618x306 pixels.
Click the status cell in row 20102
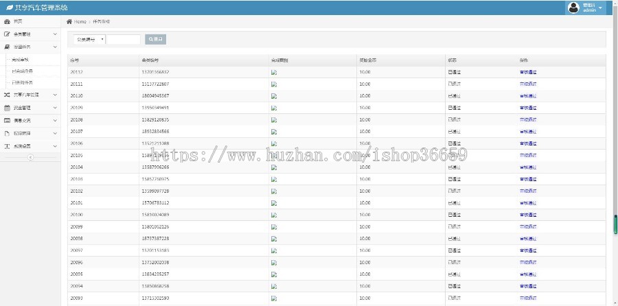click(454, 191)
